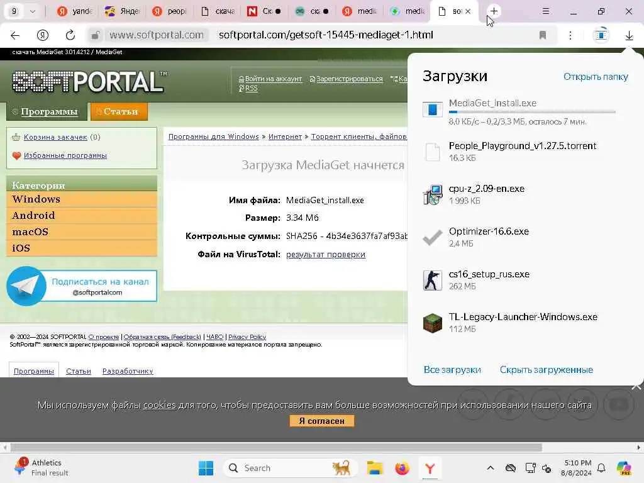
Task: Open ЧАВО footer link
Action: pyautogui.click(x=214, y=337)
